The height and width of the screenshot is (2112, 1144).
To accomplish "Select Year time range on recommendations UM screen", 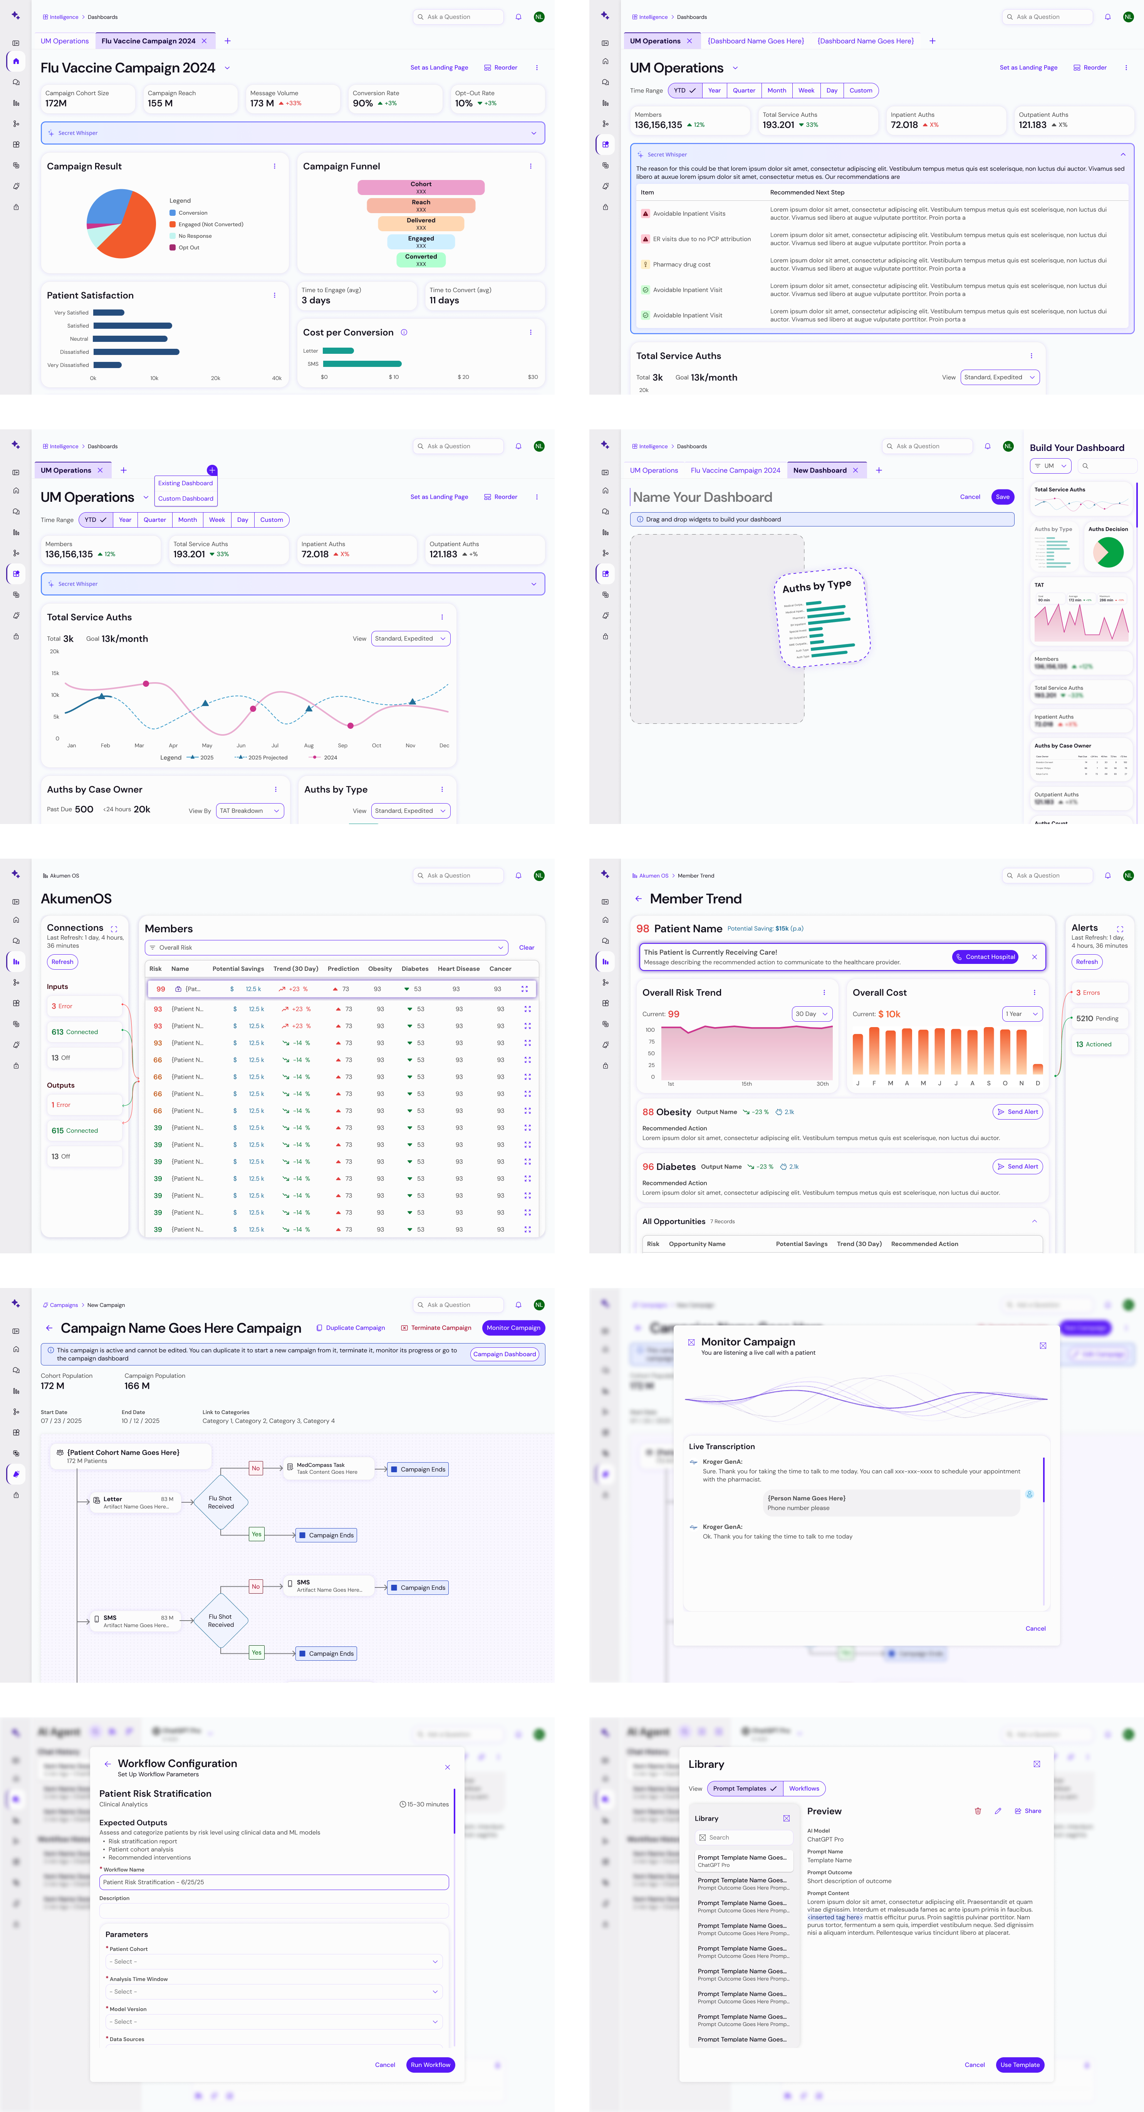I will tap(715, 91).
